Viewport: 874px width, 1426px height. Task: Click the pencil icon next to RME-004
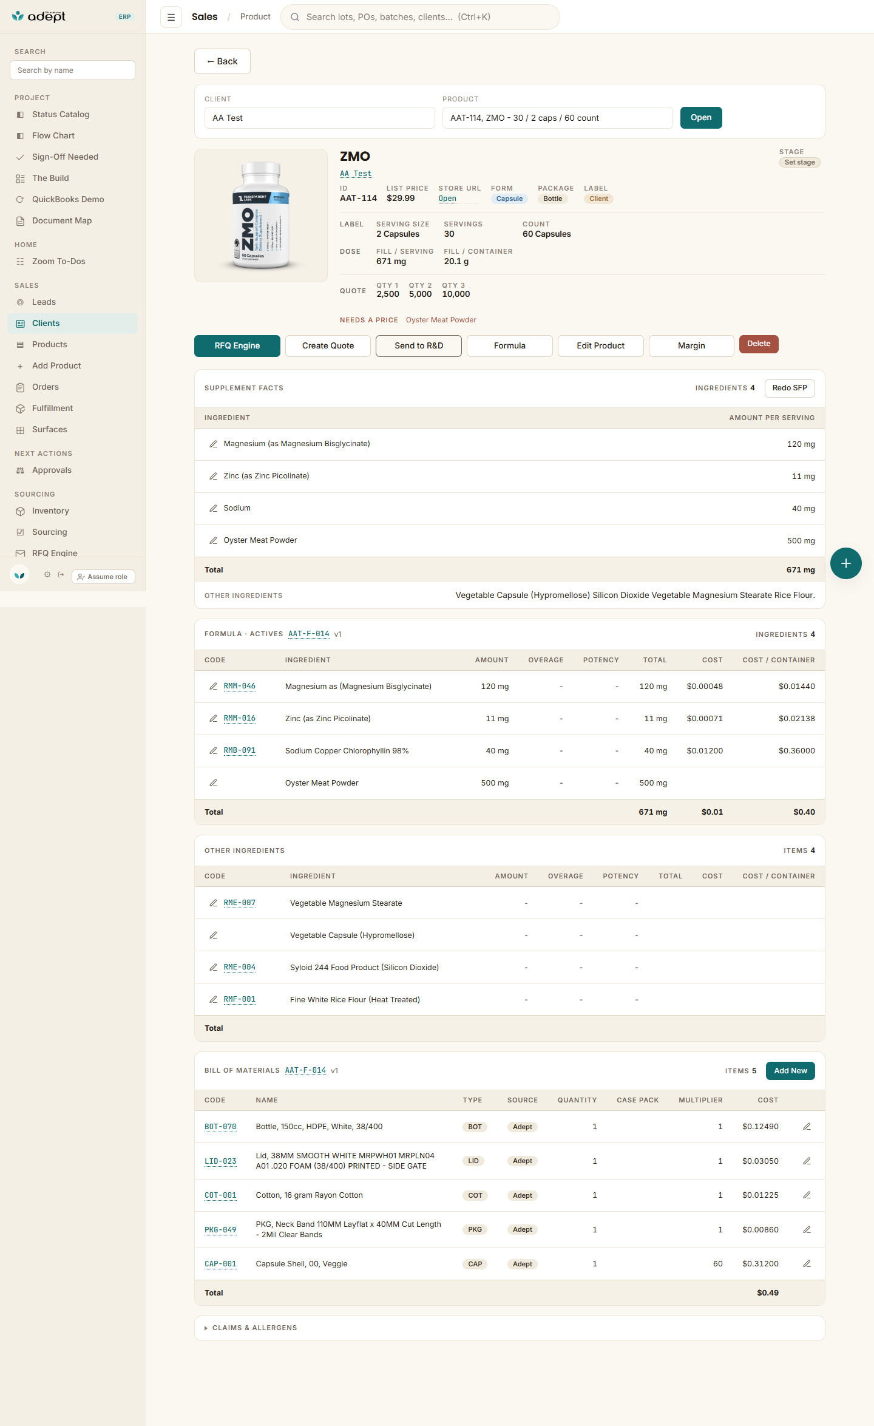tap(213, 968)
